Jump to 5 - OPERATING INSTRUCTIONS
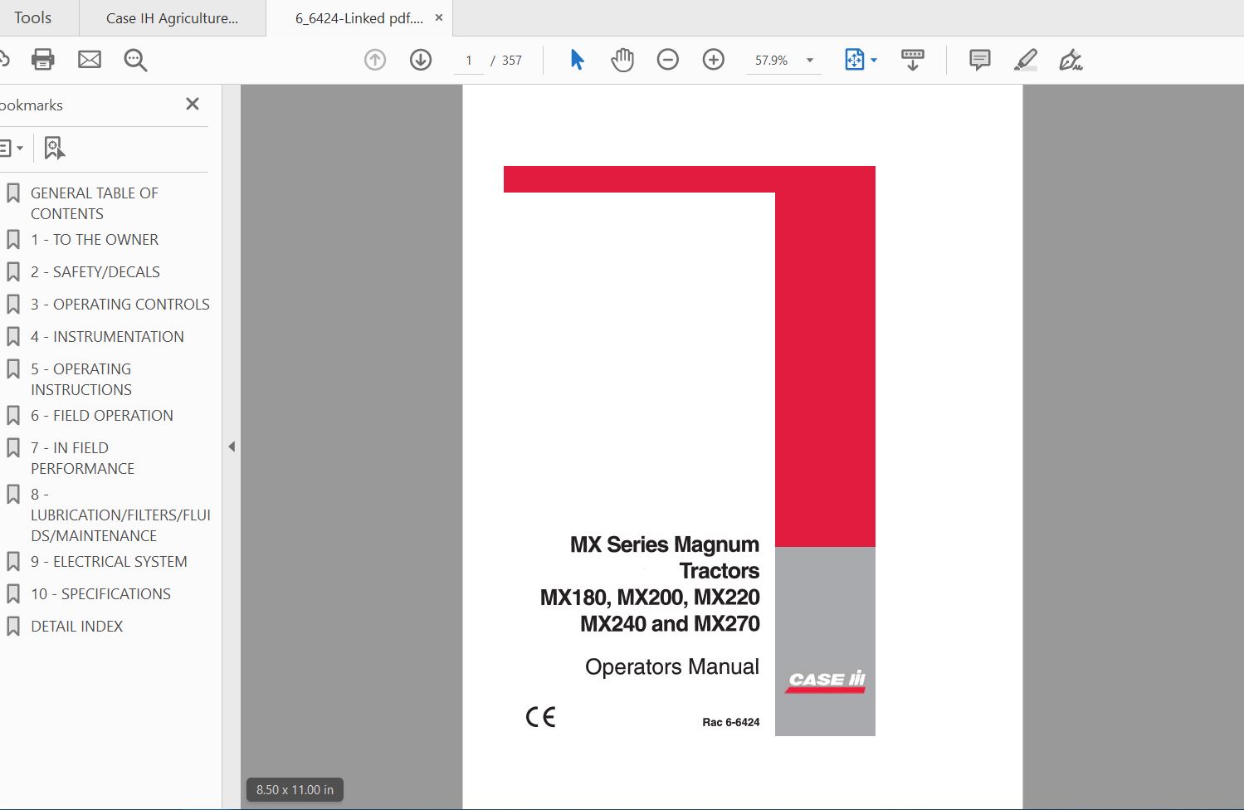Image resolution: width=1244 pixels, height=810 pixels. pyautogui.click(x=81, y=379)
